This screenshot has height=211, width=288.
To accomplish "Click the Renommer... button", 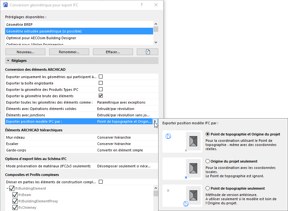I will 69,52.
